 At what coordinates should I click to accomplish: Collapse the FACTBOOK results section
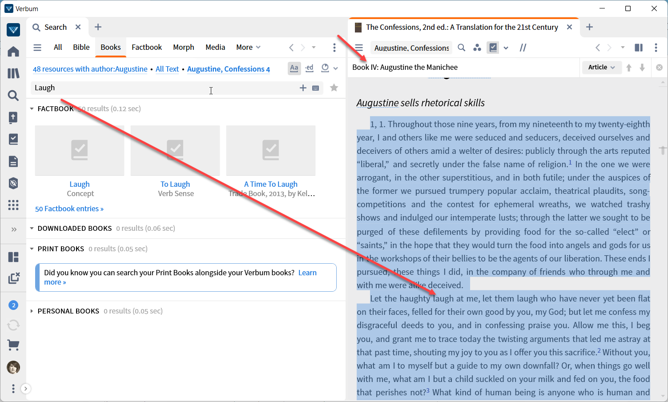tap(32, 109)
